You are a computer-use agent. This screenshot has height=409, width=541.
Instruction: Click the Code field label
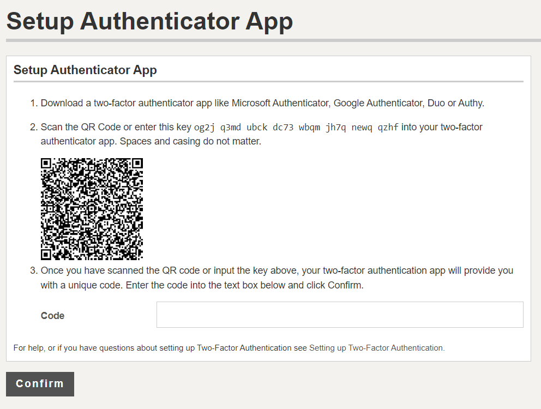click(52, 315)
